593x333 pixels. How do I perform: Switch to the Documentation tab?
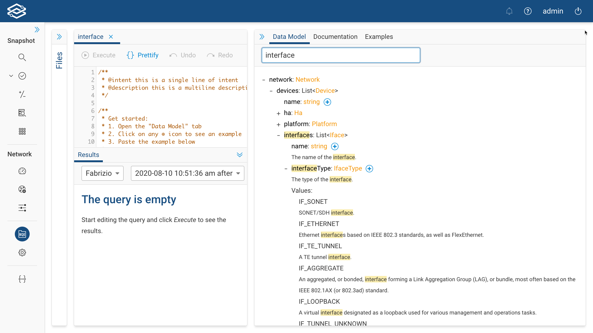coord(335,37)
